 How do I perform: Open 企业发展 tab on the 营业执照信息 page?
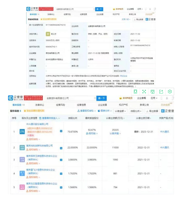coord(100,14)
